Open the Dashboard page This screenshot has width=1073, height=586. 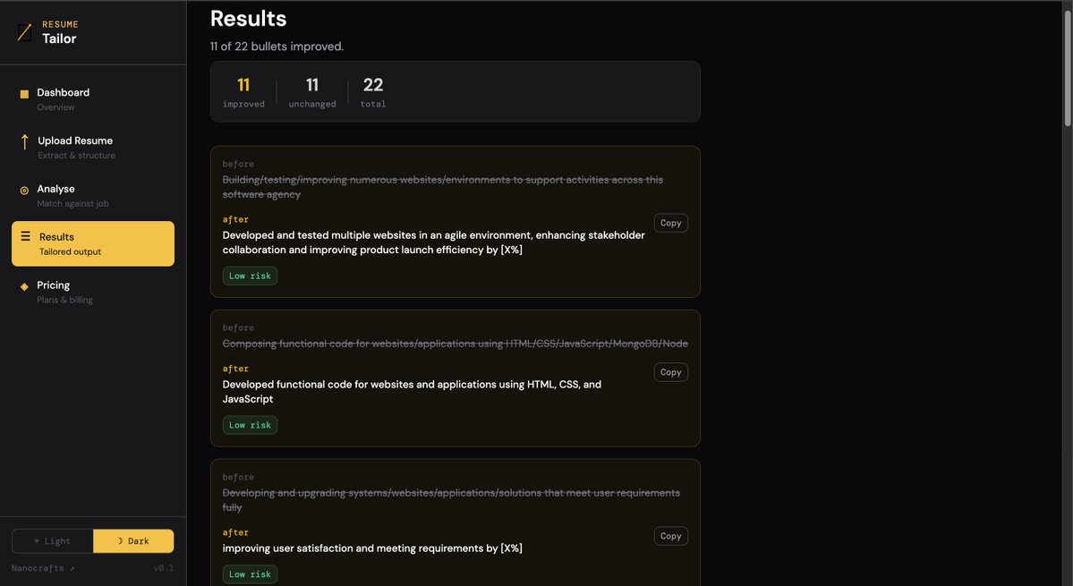[x=93, y=99]
